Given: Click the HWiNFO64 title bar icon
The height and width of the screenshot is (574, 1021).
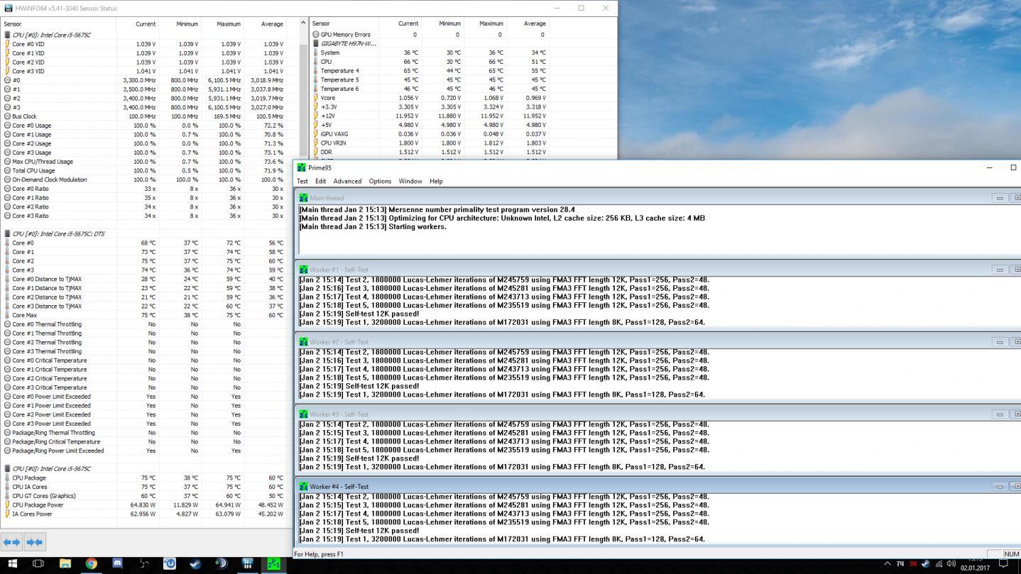Looking at the screenshot, I should (x=8, y=8).
